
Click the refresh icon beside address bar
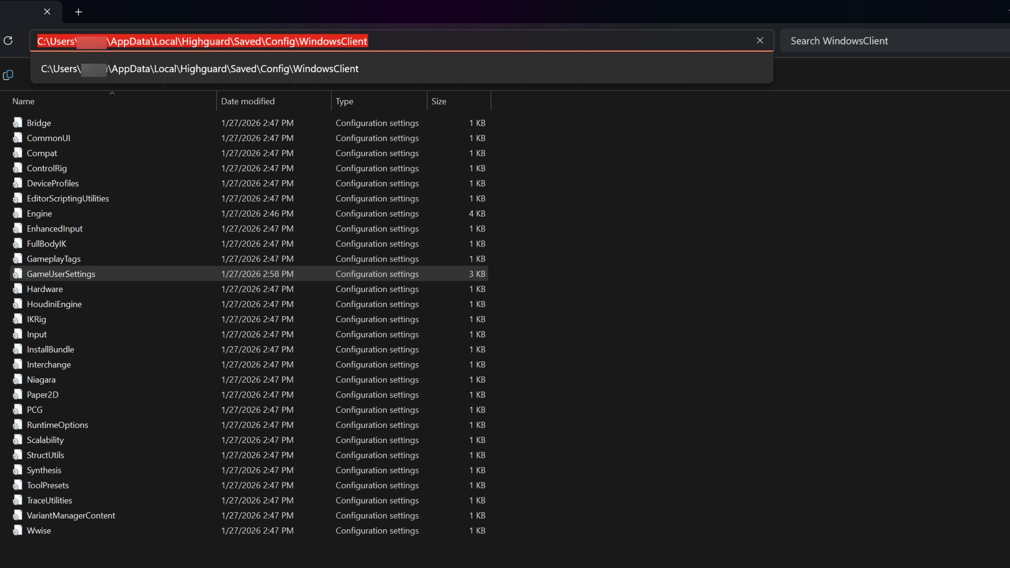click(x=8, y=41)
